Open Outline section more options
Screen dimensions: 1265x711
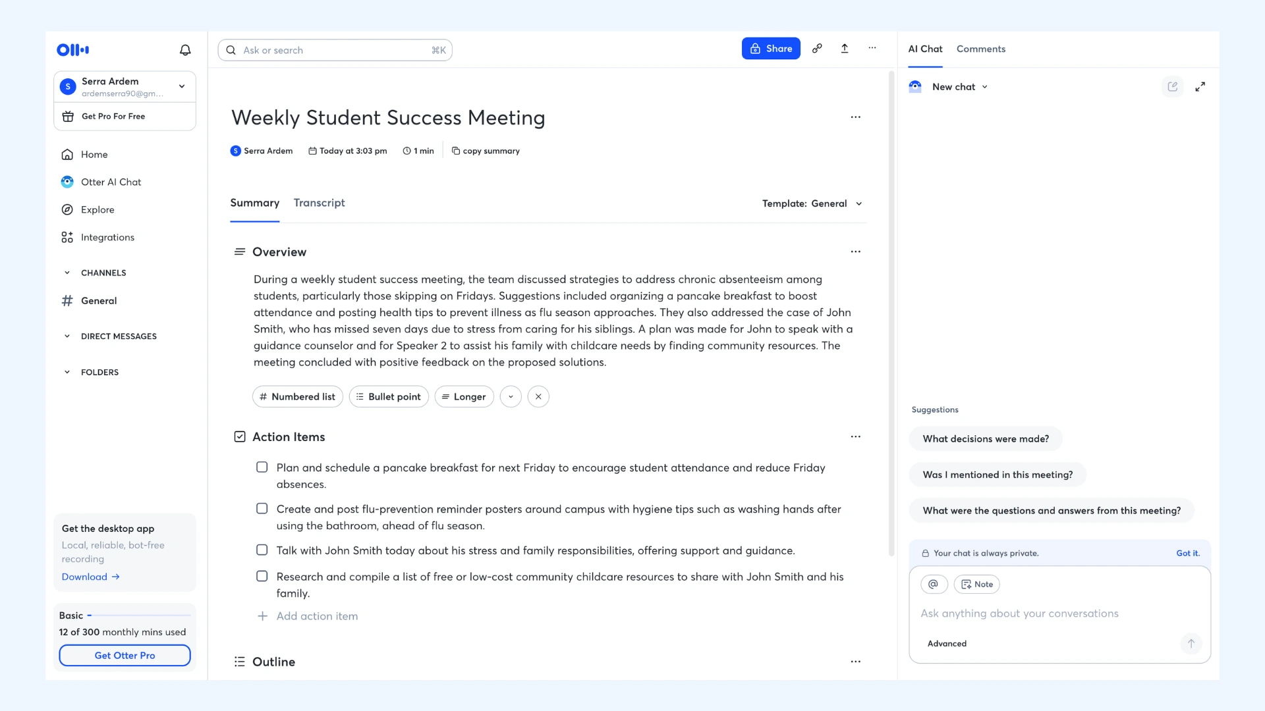[x=856, y=662]
